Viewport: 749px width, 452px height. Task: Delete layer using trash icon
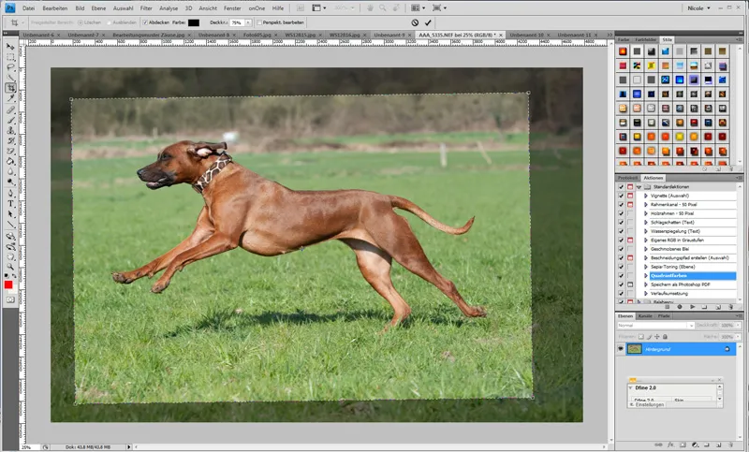(730, 445)
